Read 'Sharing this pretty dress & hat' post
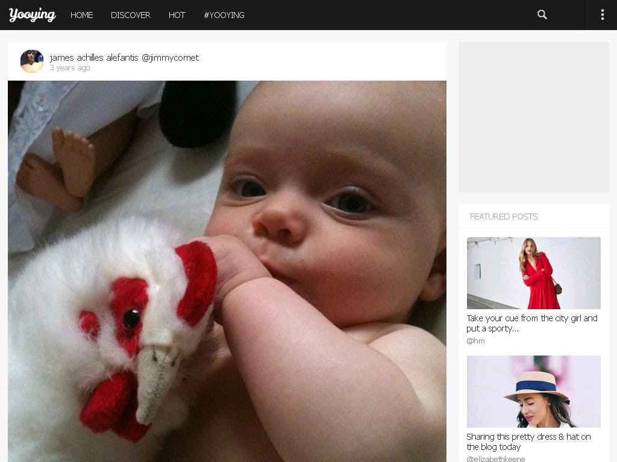The image size is (617, 462). 528,442
